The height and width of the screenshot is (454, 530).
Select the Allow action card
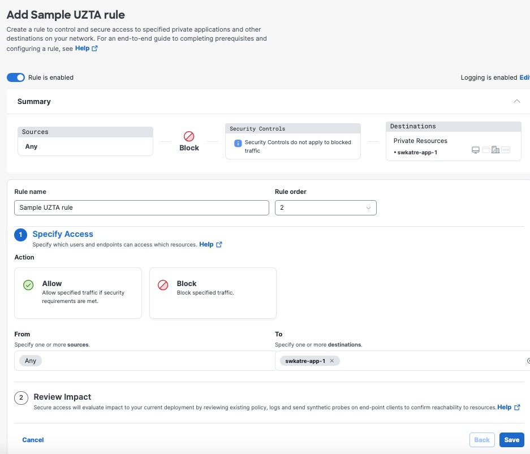click(x=77, y=293)
